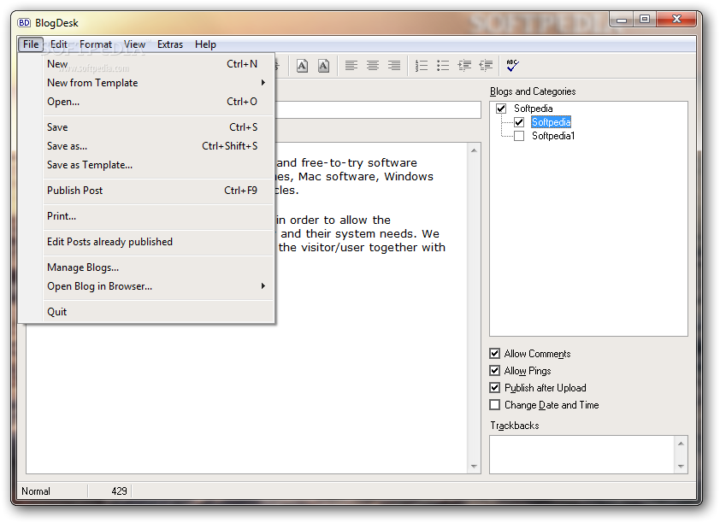Select the Softpedia1 tree item
The image size is (720, 523).
pyautogui.click(x=553, y=136)
